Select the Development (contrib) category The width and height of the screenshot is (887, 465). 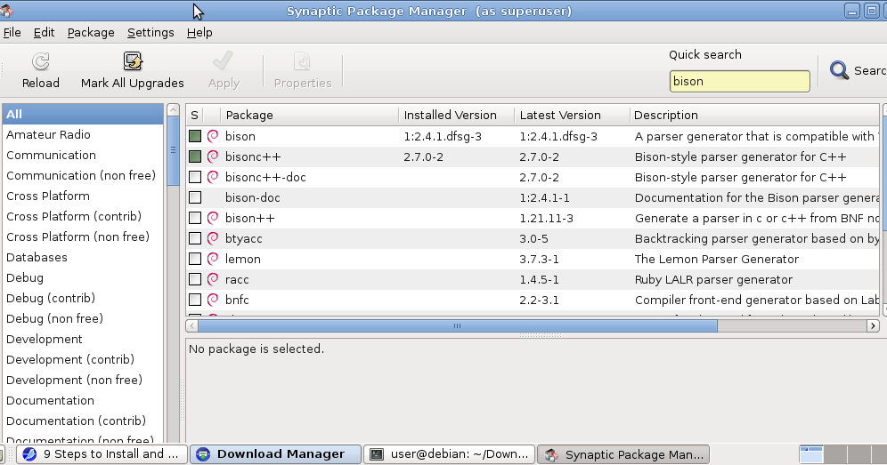[x=83, y=359]
